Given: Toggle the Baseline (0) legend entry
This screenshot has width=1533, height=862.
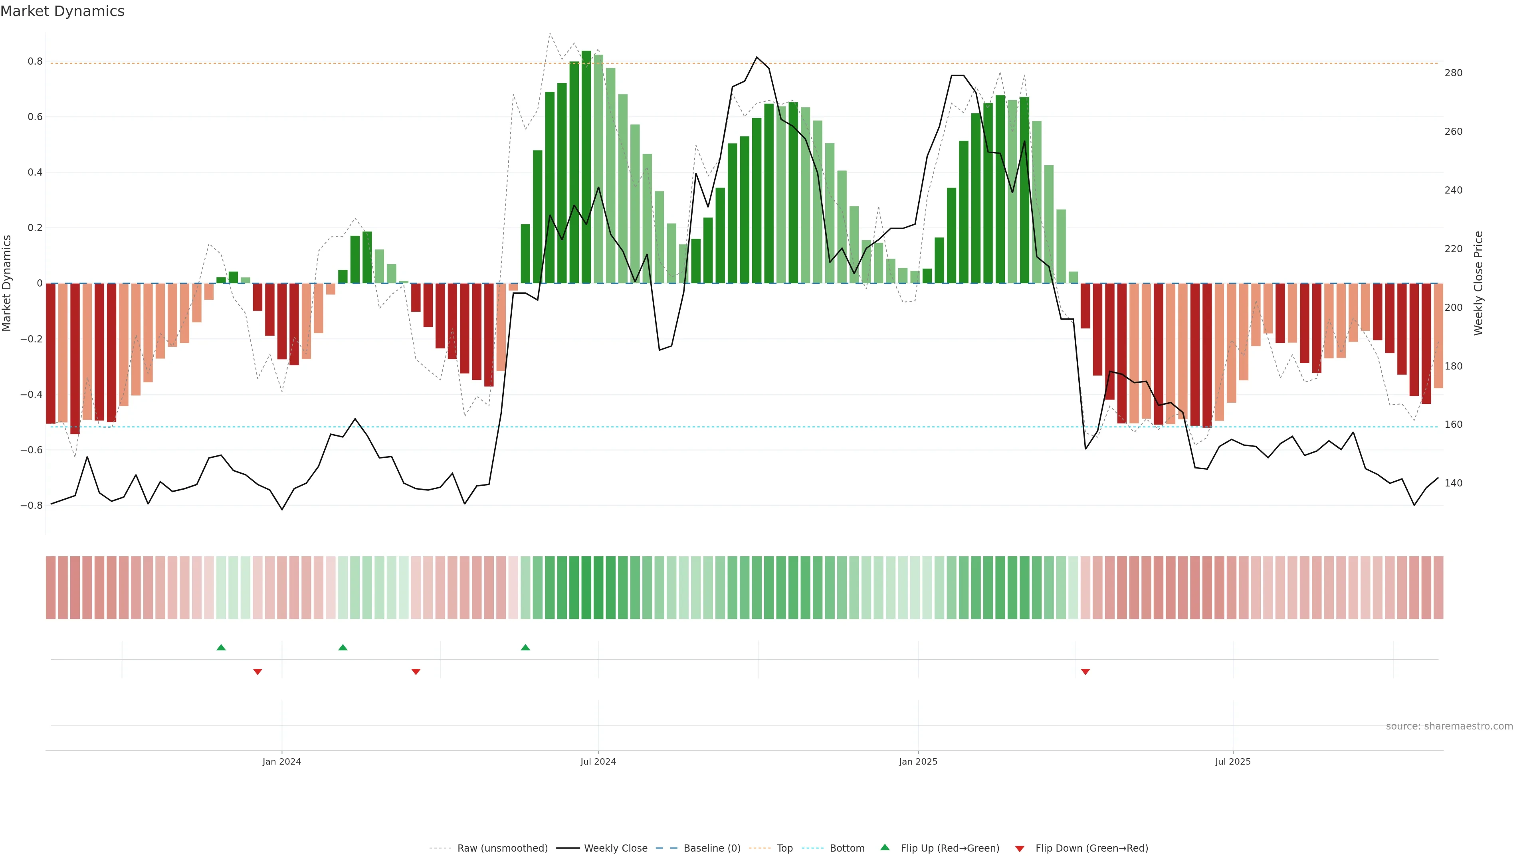Looking at the screenshot, I should pyautogui.click(x=712, y=848).
